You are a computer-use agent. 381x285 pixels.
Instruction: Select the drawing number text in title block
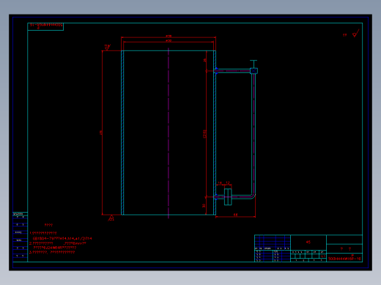click(344, 259)
